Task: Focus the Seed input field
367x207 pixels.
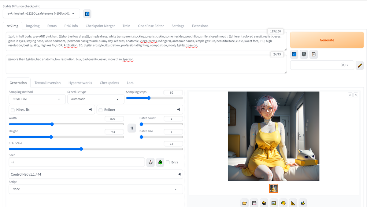Action: (x=77, y=162)
